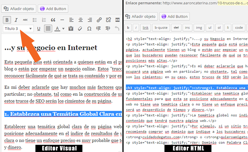This screenshot has height=152, width=248.
Task: Toggle justify text alignment
Action: tap(47, 29)
